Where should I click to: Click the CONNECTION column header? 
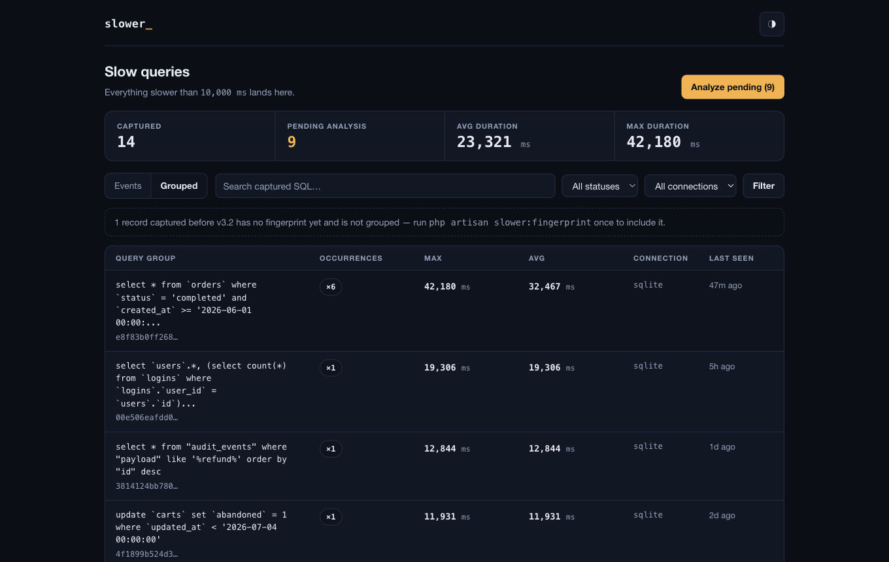(660, 258)
